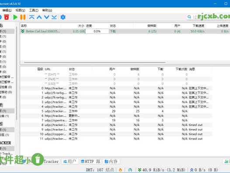This screenshot has width=230, height=173.
Task: Select tracker row 11 udp://tracker...
Action: pos(116,139)
